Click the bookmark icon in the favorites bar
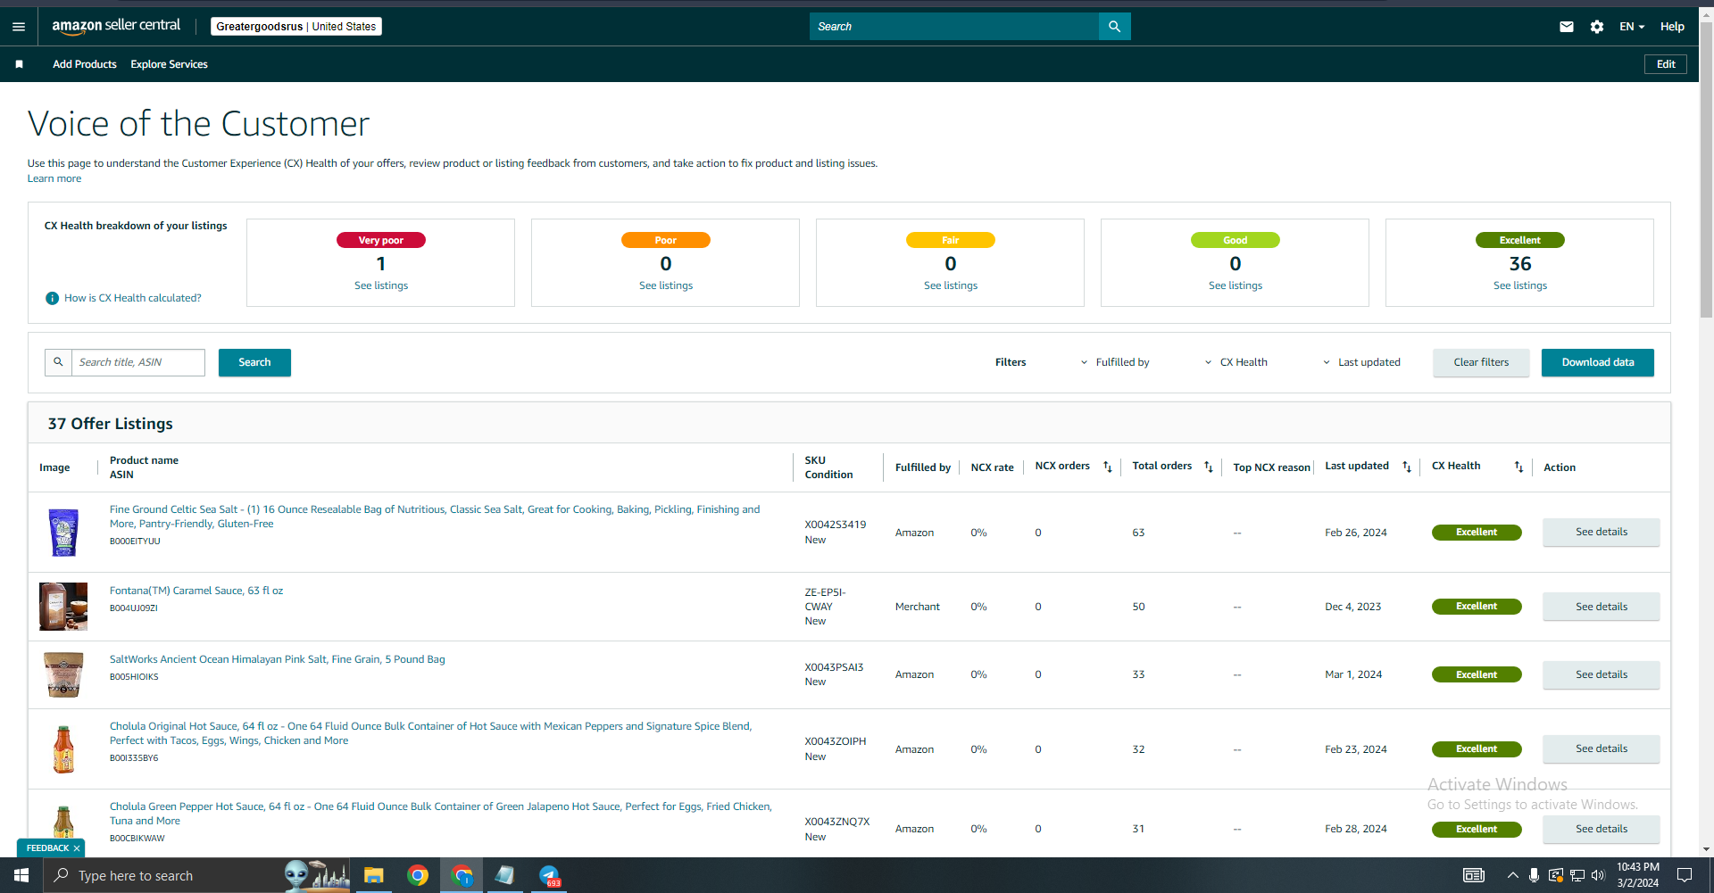1714x893 pixels. 20,64
